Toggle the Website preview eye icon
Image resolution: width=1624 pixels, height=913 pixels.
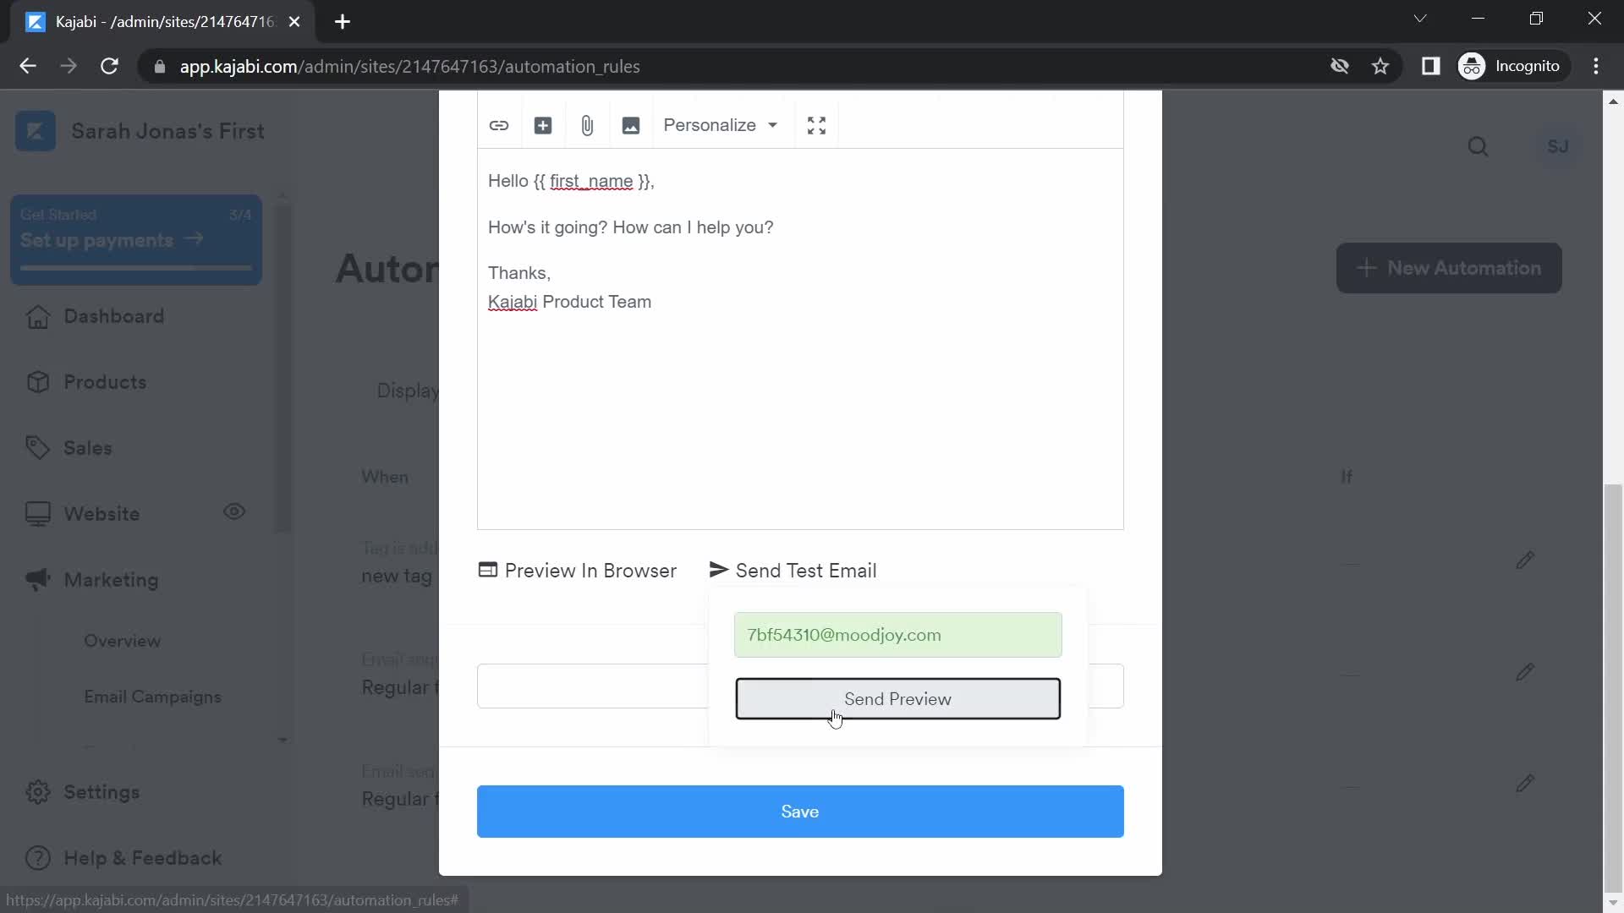234,511
